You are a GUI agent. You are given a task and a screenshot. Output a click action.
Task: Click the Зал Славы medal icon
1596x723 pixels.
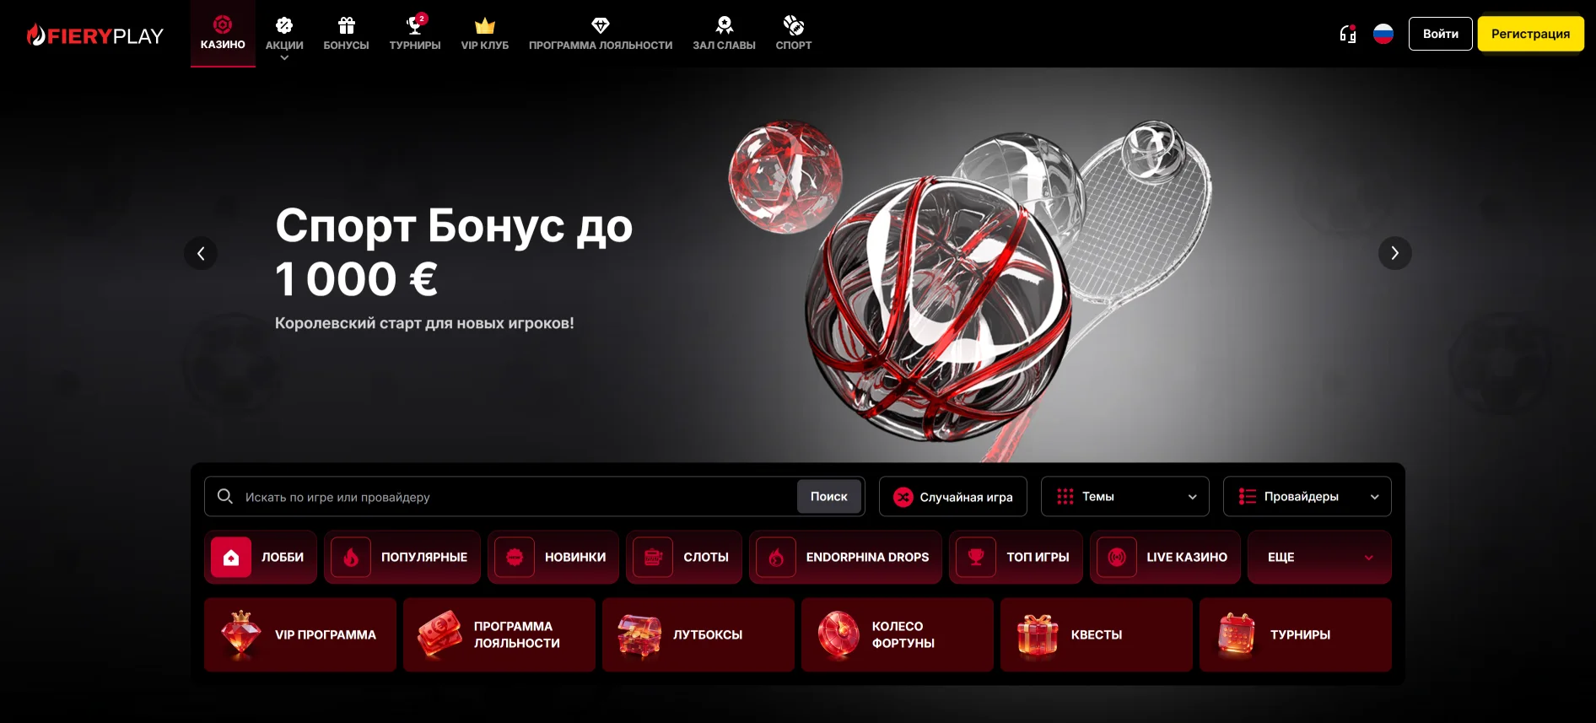pyautogui.click(x=725, y=25)
